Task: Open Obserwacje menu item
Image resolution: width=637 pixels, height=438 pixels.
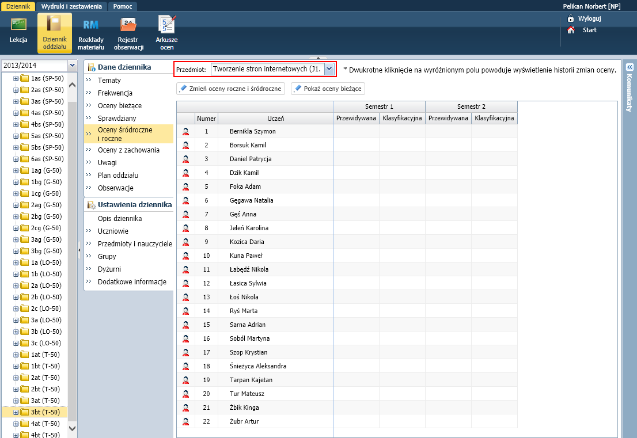Action: (116, 188)
